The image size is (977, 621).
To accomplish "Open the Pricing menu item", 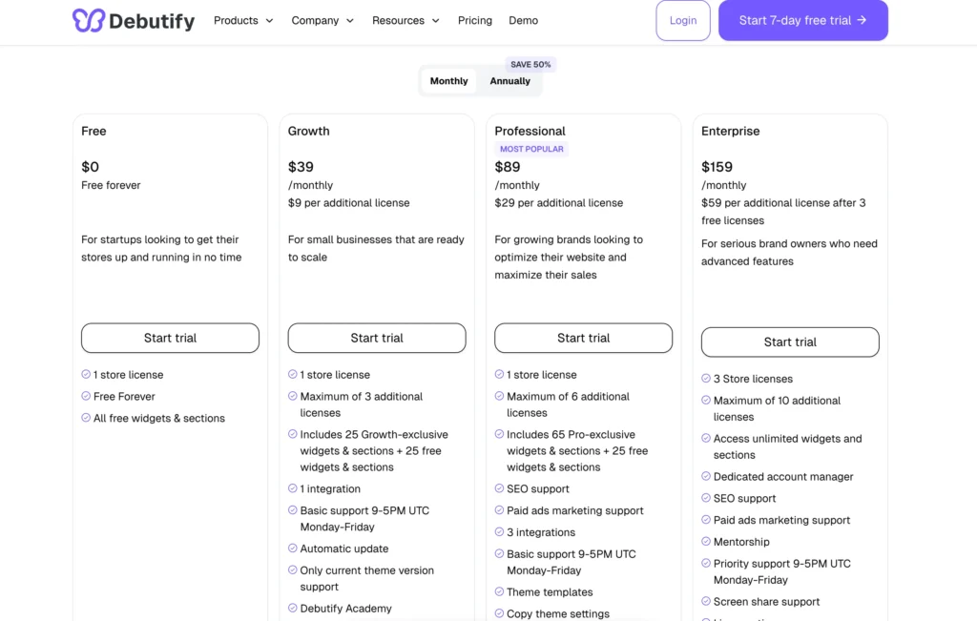I will 474,20.
